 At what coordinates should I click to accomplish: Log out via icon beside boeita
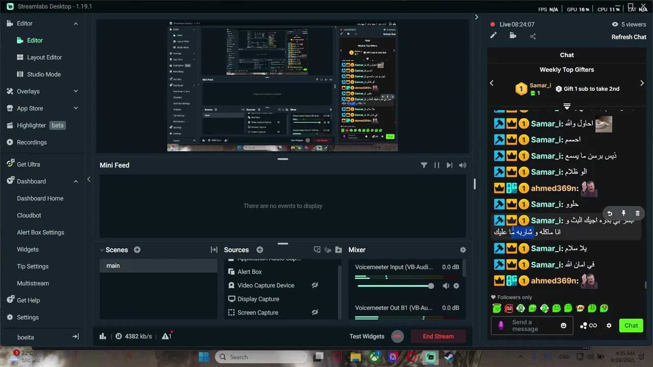tap(76, 337)
